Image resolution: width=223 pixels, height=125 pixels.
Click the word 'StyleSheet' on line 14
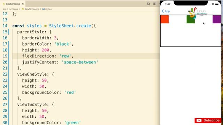61,26
